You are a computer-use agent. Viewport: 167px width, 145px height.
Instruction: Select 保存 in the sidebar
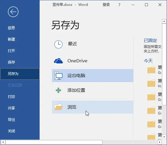click(11, 62)
